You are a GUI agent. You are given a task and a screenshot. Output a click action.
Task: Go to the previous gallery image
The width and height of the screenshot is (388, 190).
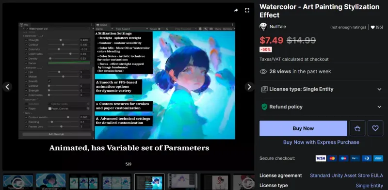(x=7, y=87)
